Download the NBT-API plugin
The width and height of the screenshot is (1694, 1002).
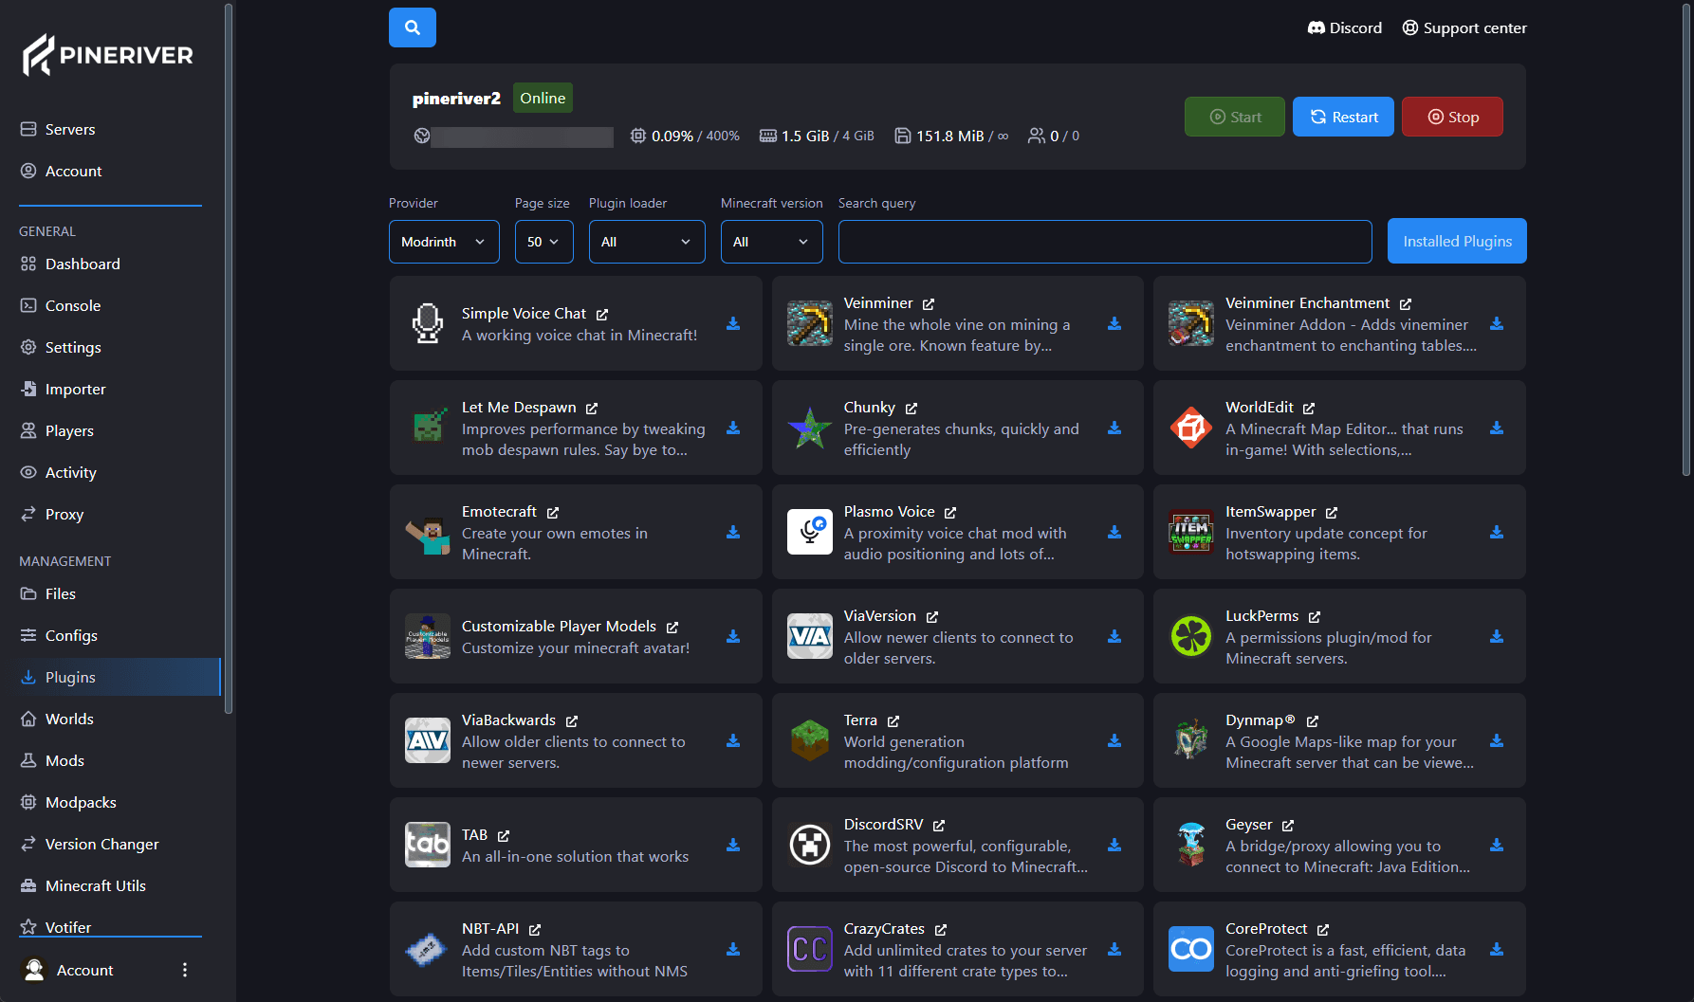[x=733, y=950]
